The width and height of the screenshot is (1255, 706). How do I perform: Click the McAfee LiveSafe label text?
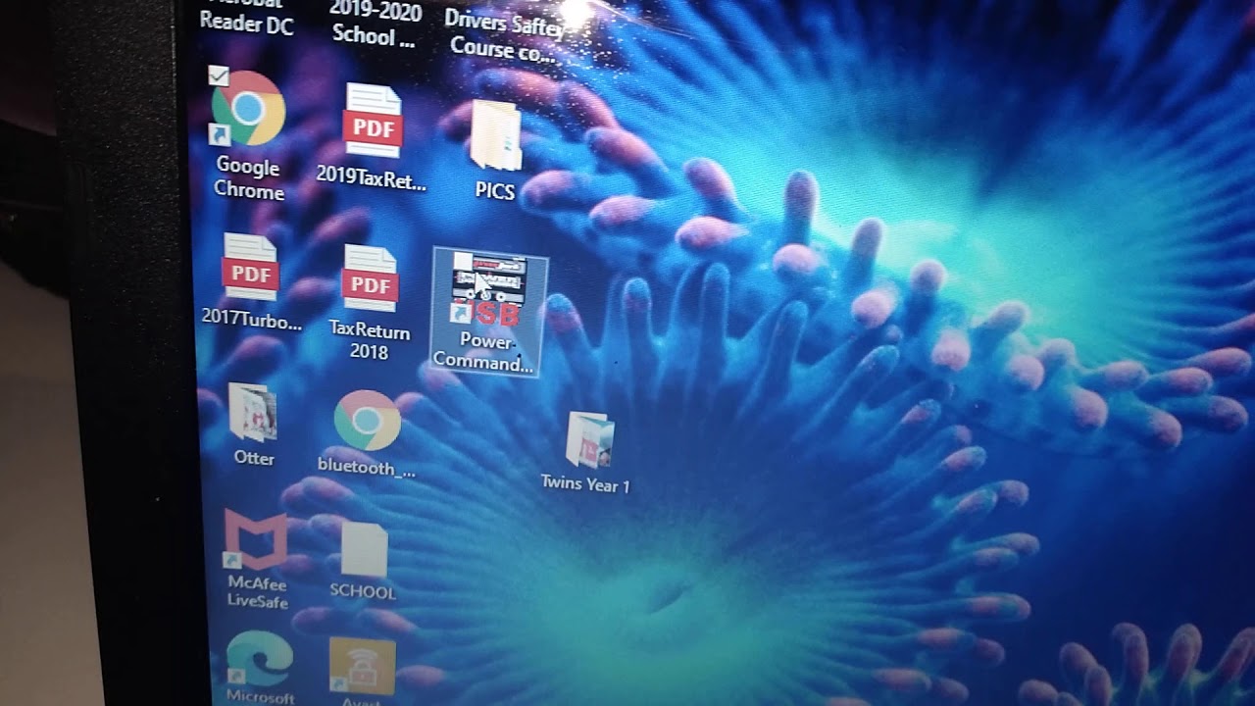click(257, 591)
